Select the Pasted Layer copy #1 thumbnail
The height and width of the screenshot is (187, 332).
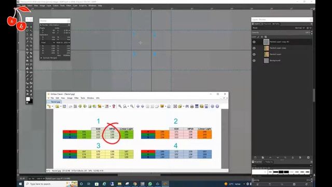click(266, 42)
